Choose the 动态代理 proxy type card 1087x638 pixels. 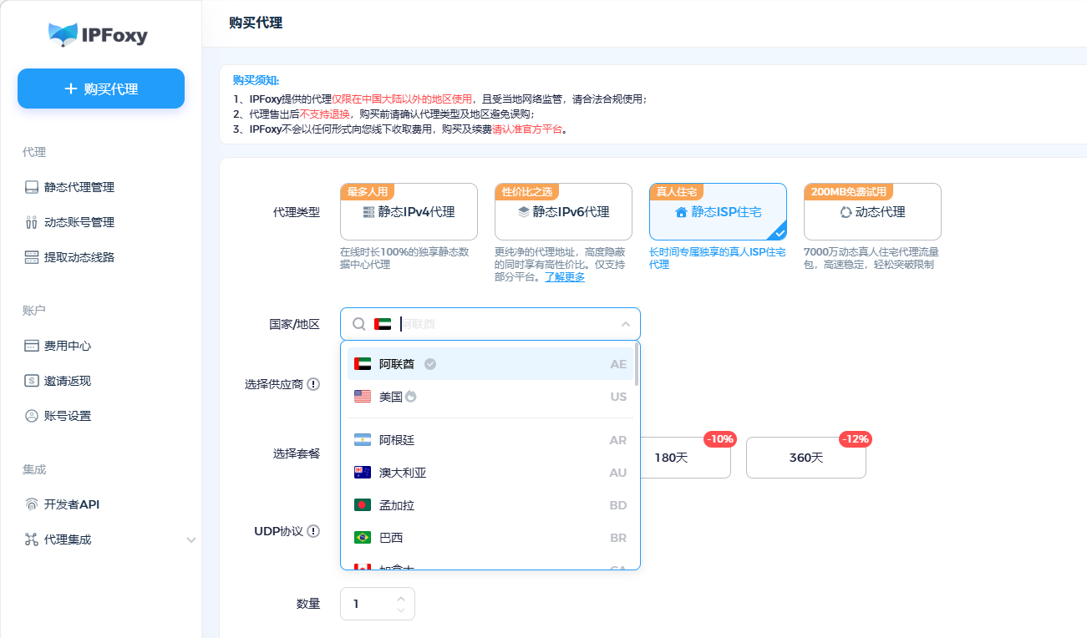pos(872,212)
